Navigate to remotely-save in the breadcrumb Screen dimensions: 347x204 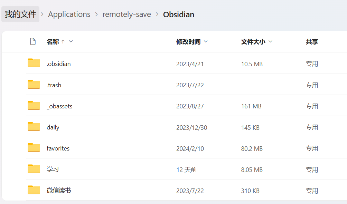point(126,14)
